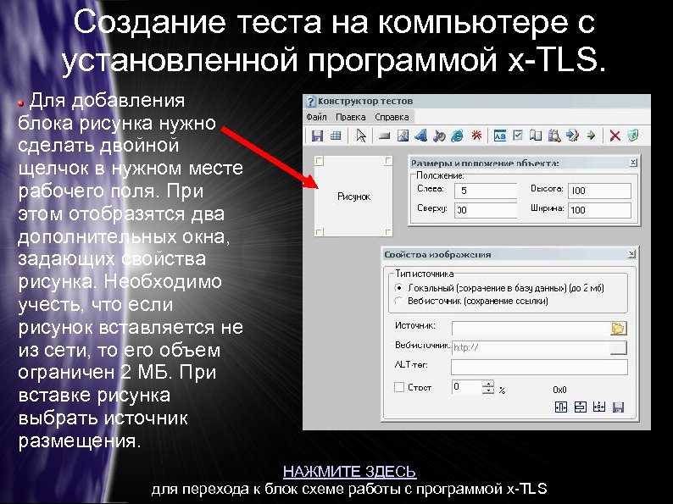Screen dimensions: 673x504
Task: Open the Правка menu
Action: 351,117
